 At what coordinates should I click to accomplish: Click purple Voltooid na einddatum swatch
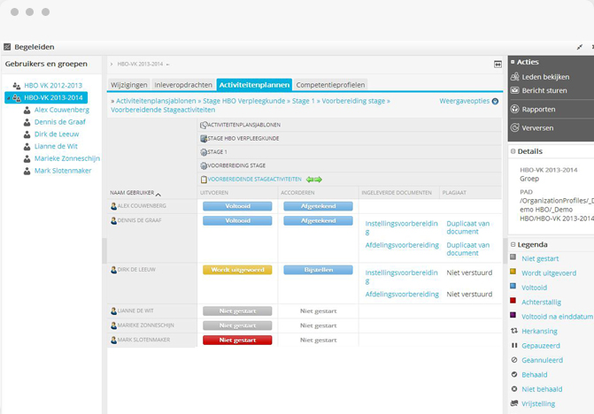coord(513,315)
